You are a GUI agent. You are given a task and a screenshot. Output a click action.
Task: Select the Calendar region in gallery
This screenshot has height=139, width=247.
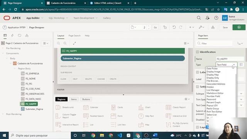(x=91, y=107)
